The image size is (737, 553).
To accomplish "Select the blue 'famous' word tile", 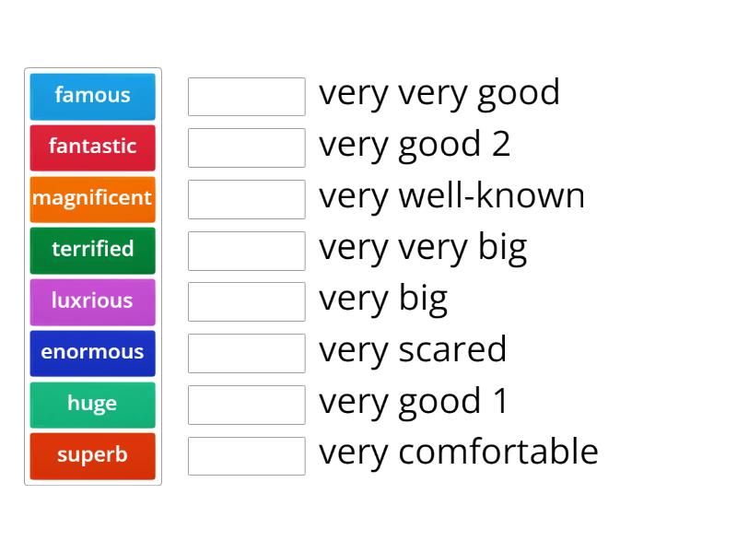I will tap(92, 95).
